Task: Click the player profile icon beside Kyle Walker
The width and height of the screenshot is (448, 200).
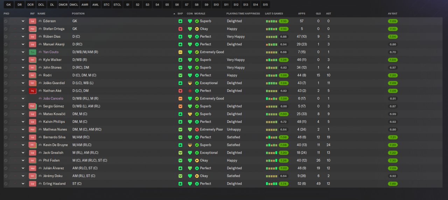Action: coord(40,60)
